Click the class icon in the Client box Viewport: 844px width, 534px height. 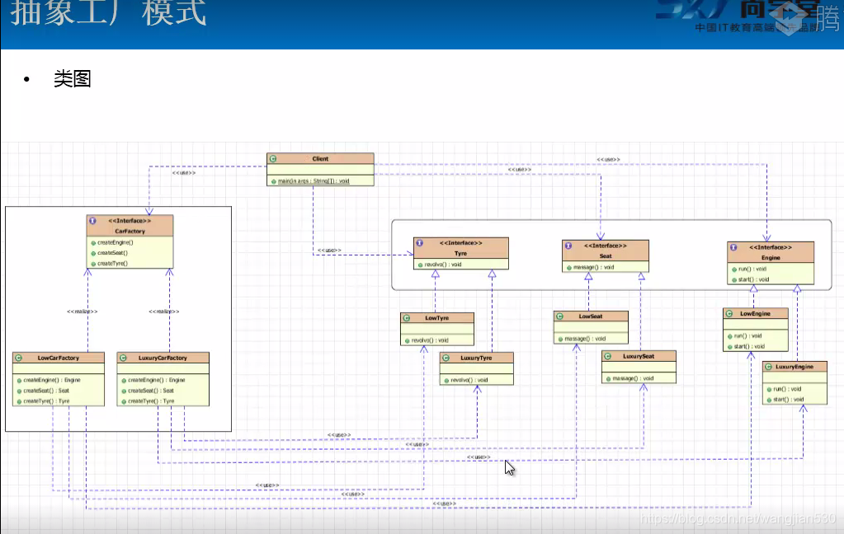click(x=273, y=159)
